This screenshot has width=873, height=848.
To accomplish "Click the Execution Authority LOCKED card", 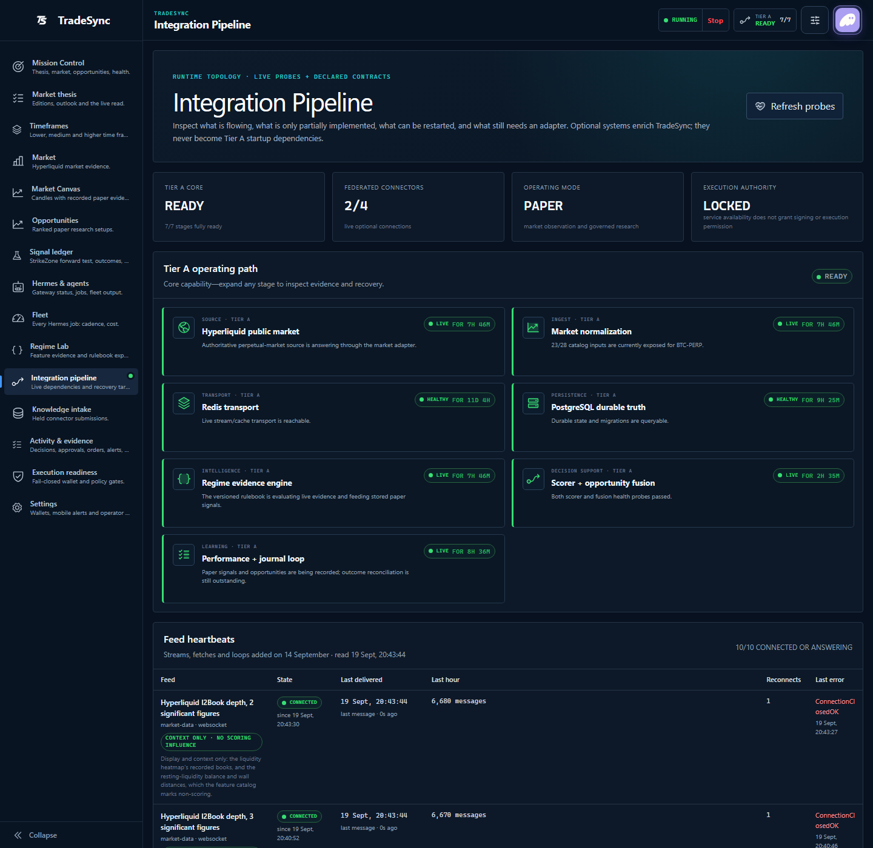I will (777, 207).
